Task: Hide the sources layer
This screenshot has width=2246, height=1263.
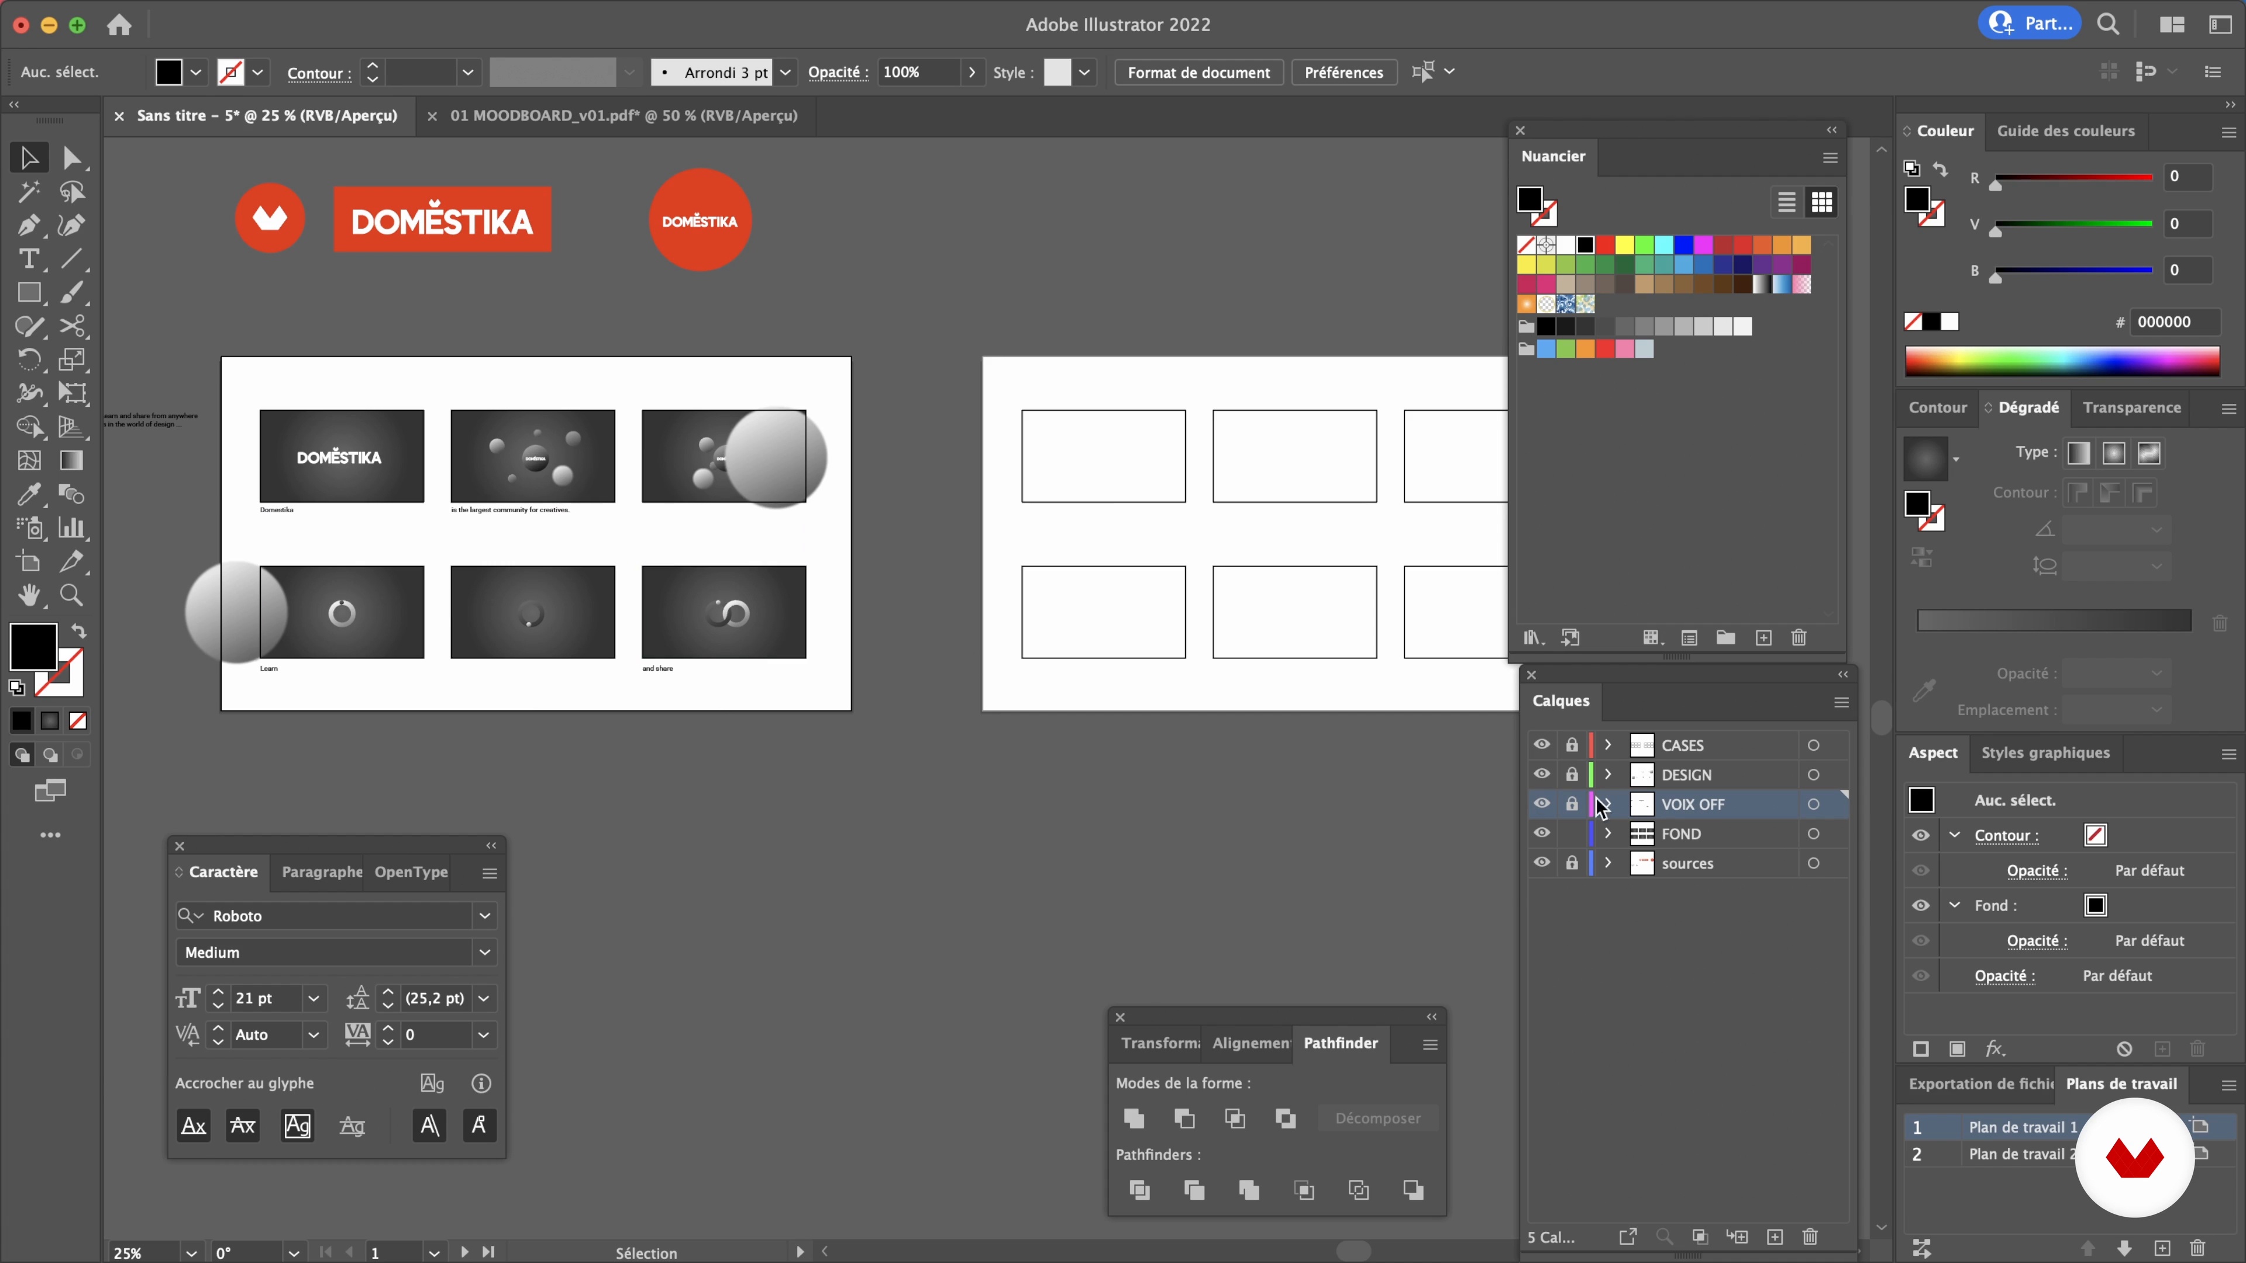Action: tap(1542, 863)
